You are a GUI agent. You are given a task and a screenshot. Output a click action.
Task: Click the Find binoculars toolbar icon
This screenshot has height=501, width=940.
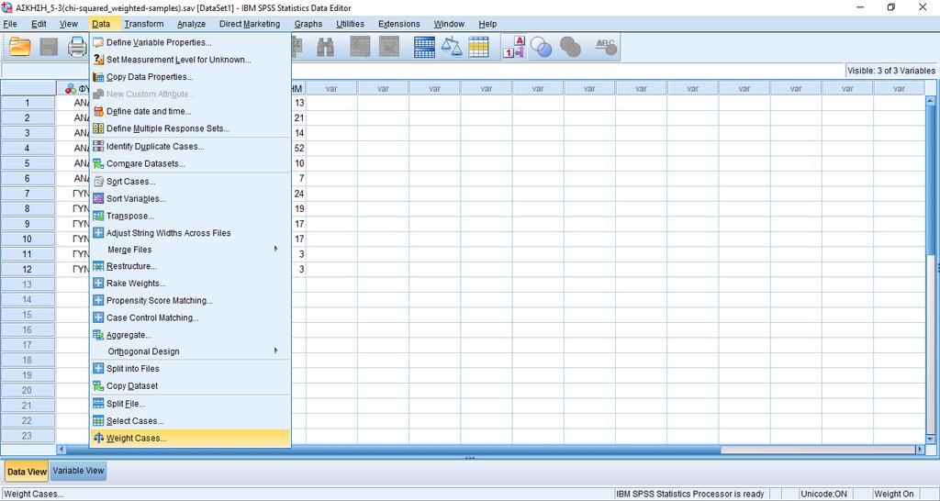tap(325, 47)
